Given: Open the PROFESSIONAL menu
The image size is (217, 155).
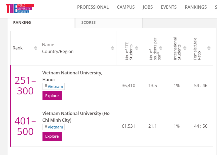Looking at the screenshot, I should [93, 7].
